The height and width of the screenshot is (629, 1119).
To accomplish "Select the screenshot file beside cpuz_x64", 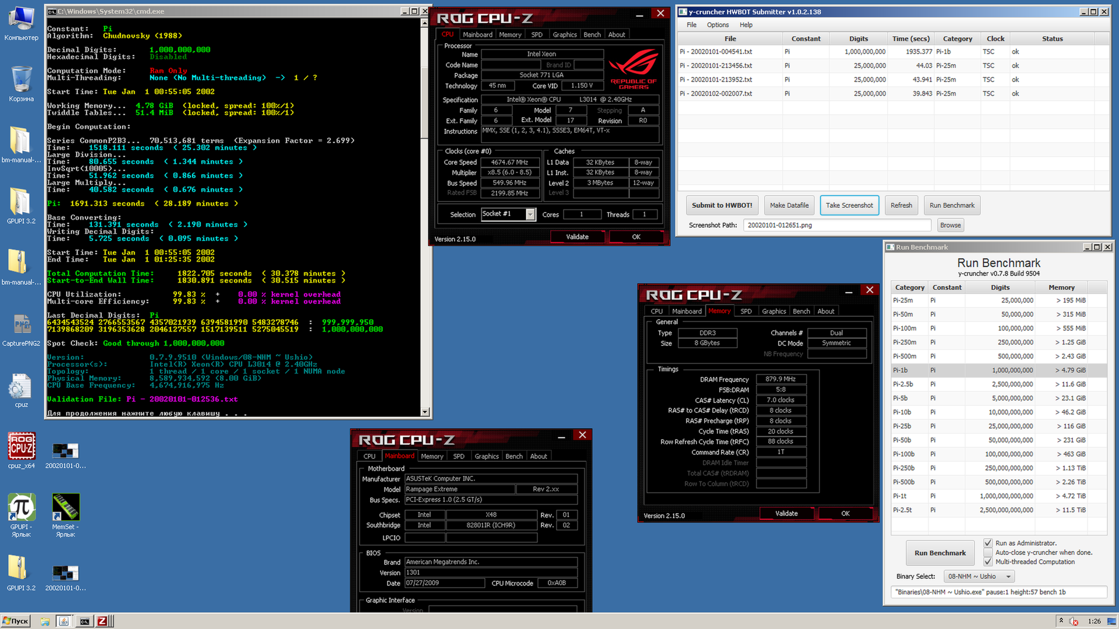I will click(x=65, y=455).
